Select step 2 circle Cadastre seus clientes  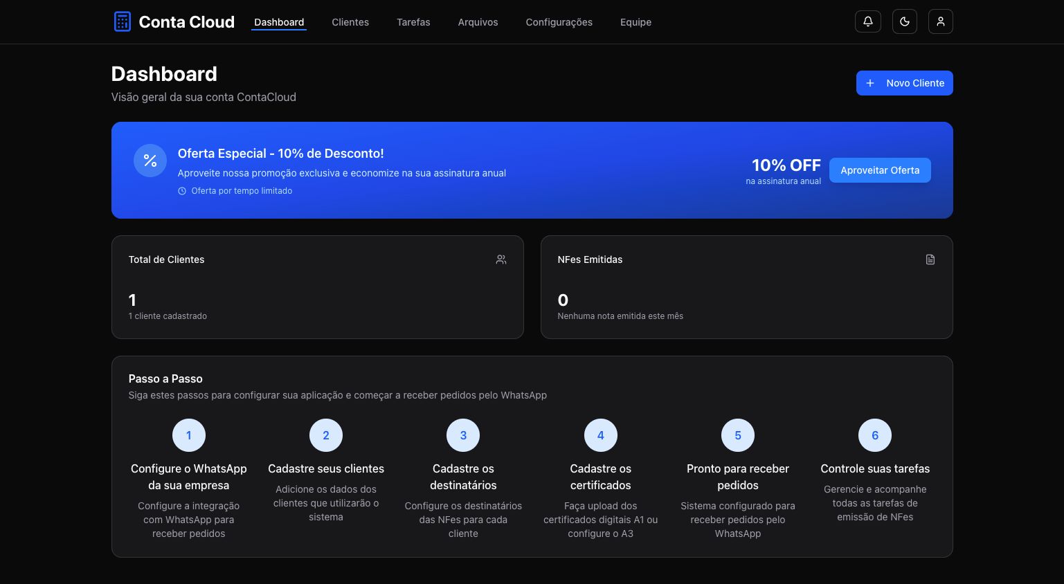tap(326, 435)
